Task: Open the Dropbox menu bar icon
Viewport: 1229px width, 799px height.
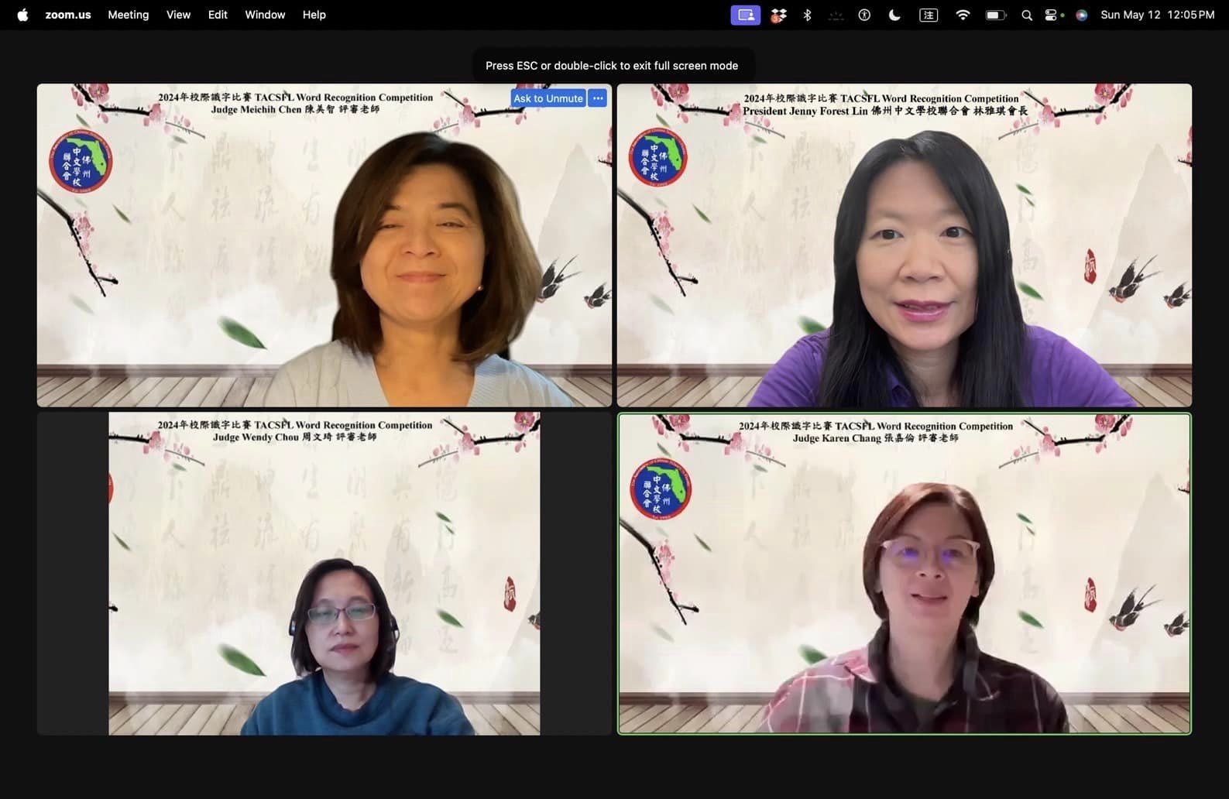Action: tap(778, 15)
